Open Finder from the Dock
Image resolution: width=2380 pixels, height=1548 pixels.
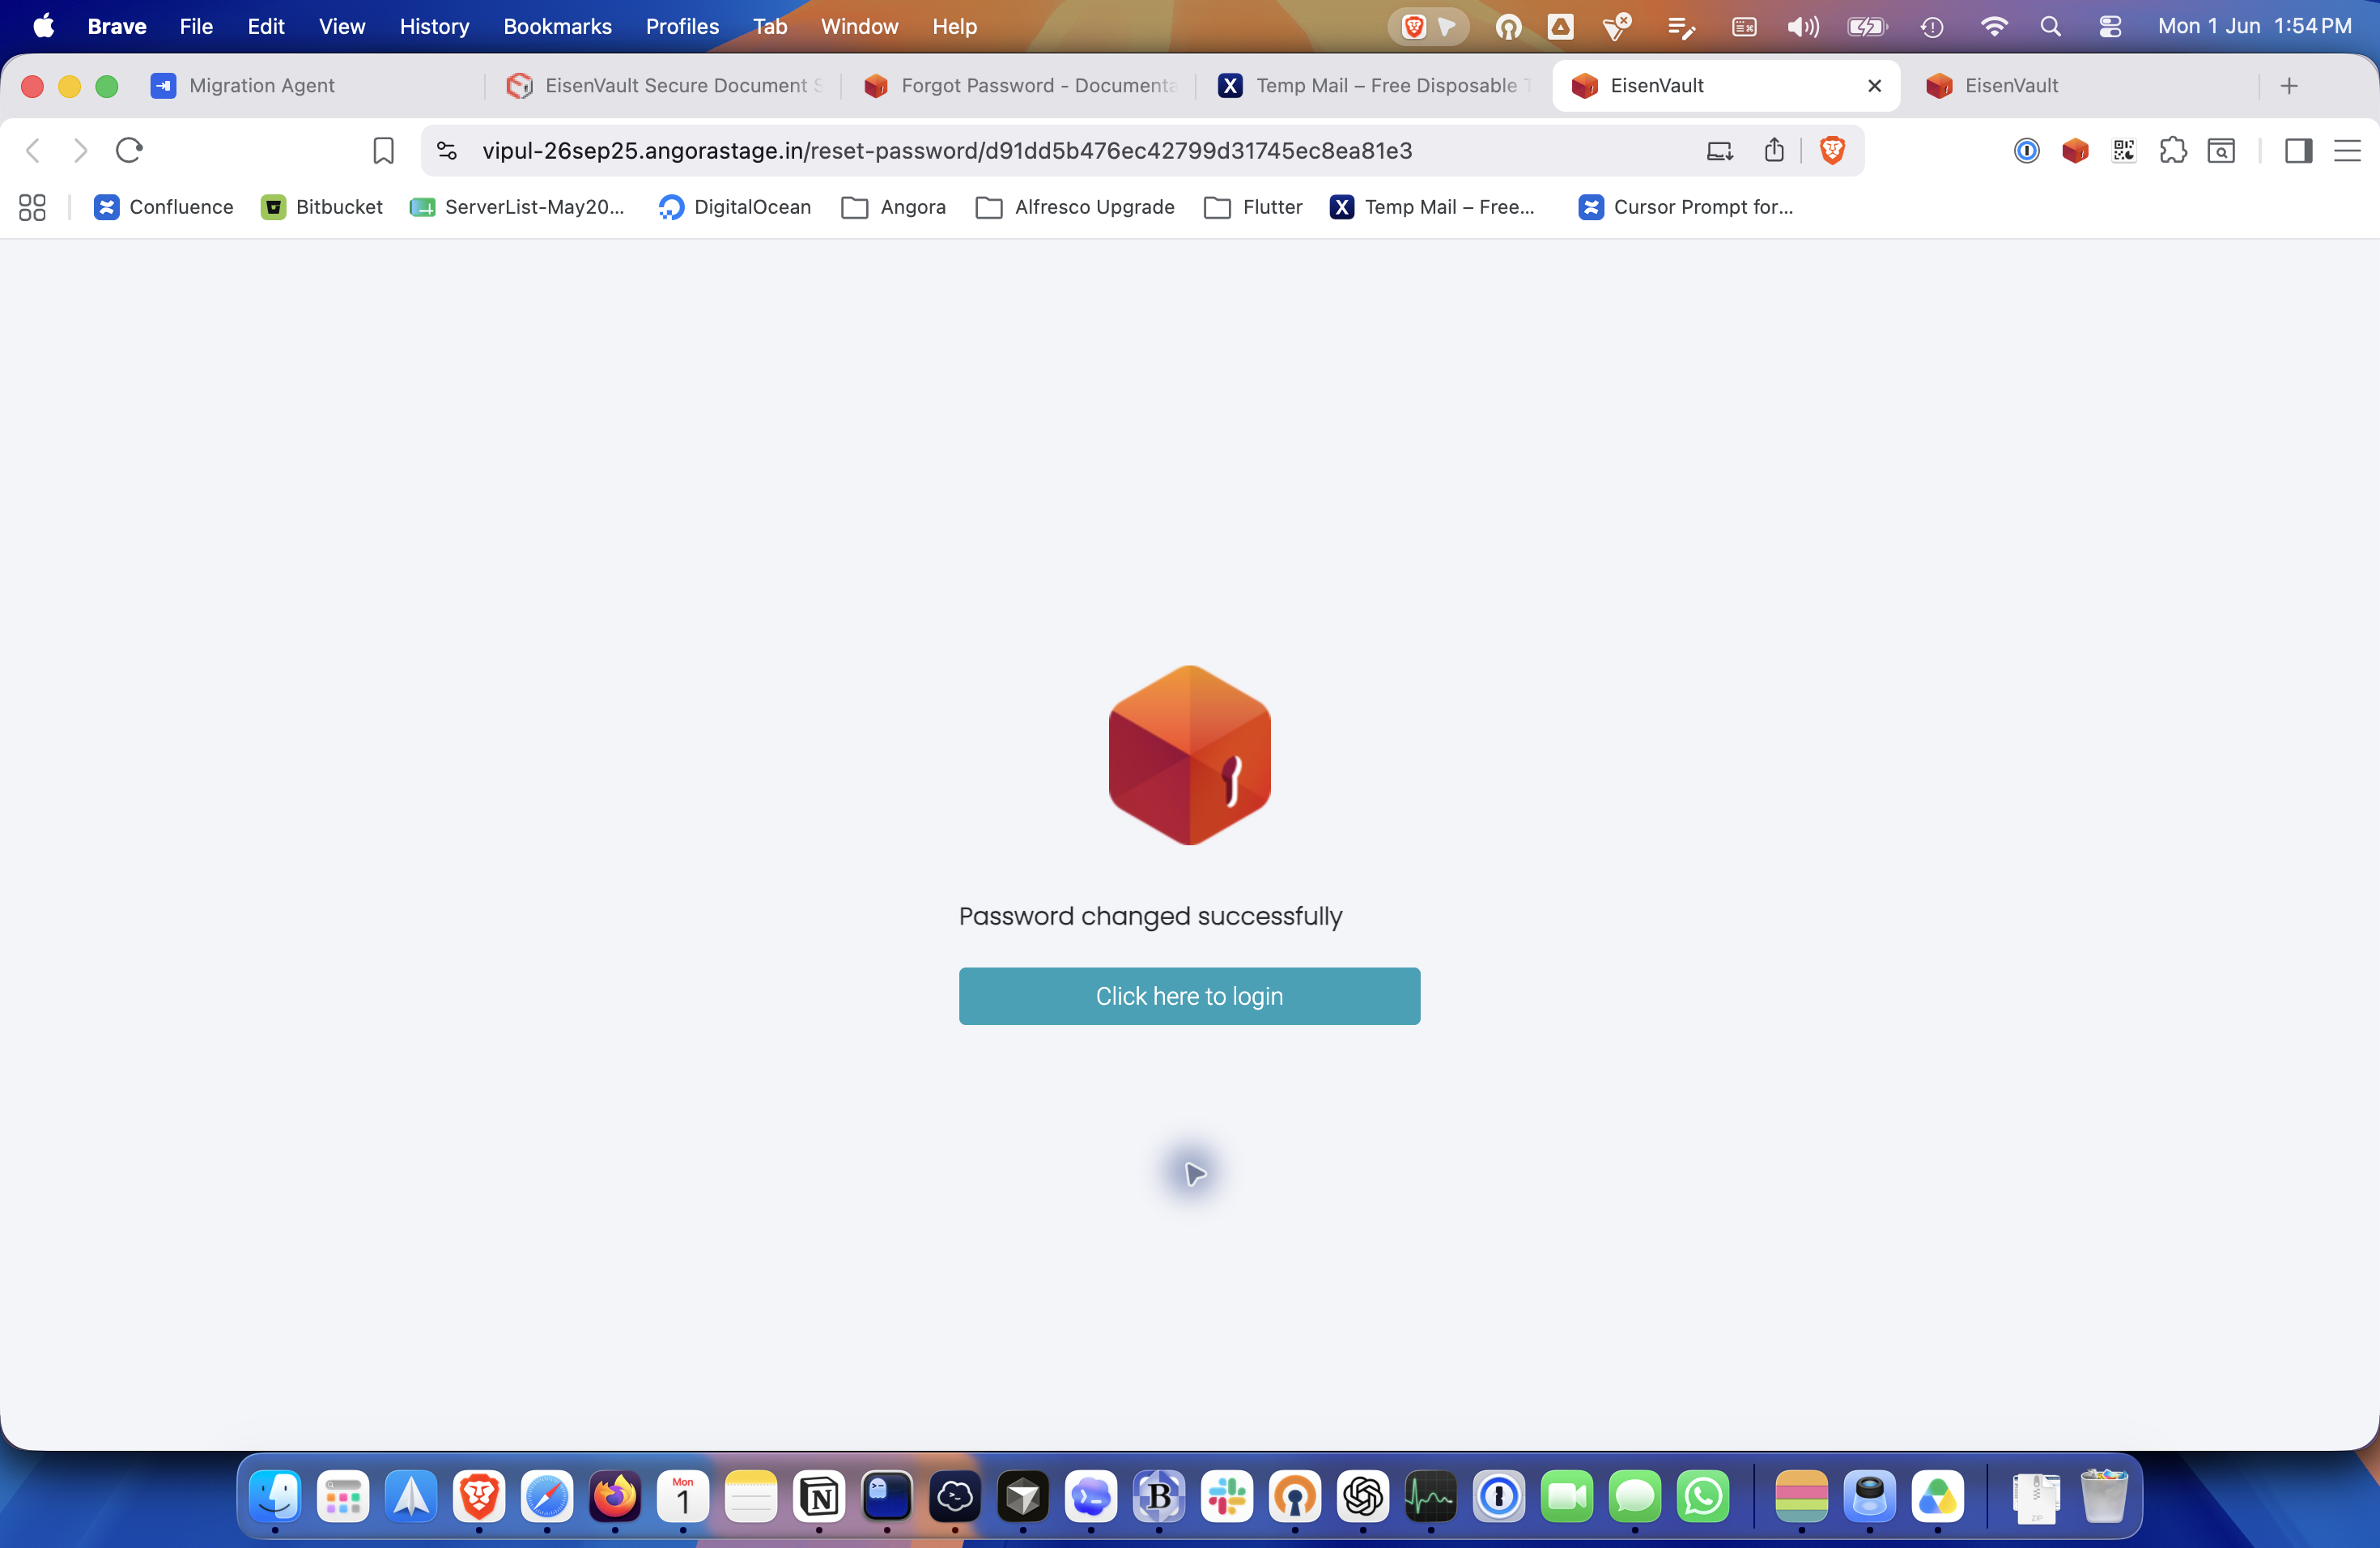pyautogui.click(x=275, y=1497)
